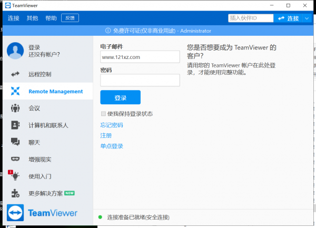Click the getting started lightbulb icon
Screen dimensions: 316x228
(15, 176)
